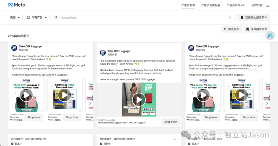Play 'Counts as FREE Personal Item' video in first card
This screenshot has width=278, height=146.
point(65,95)
